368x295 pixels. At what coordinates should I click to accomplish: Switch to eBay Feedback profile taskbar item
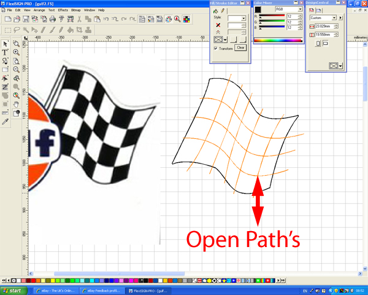click(x=102, y=291)
